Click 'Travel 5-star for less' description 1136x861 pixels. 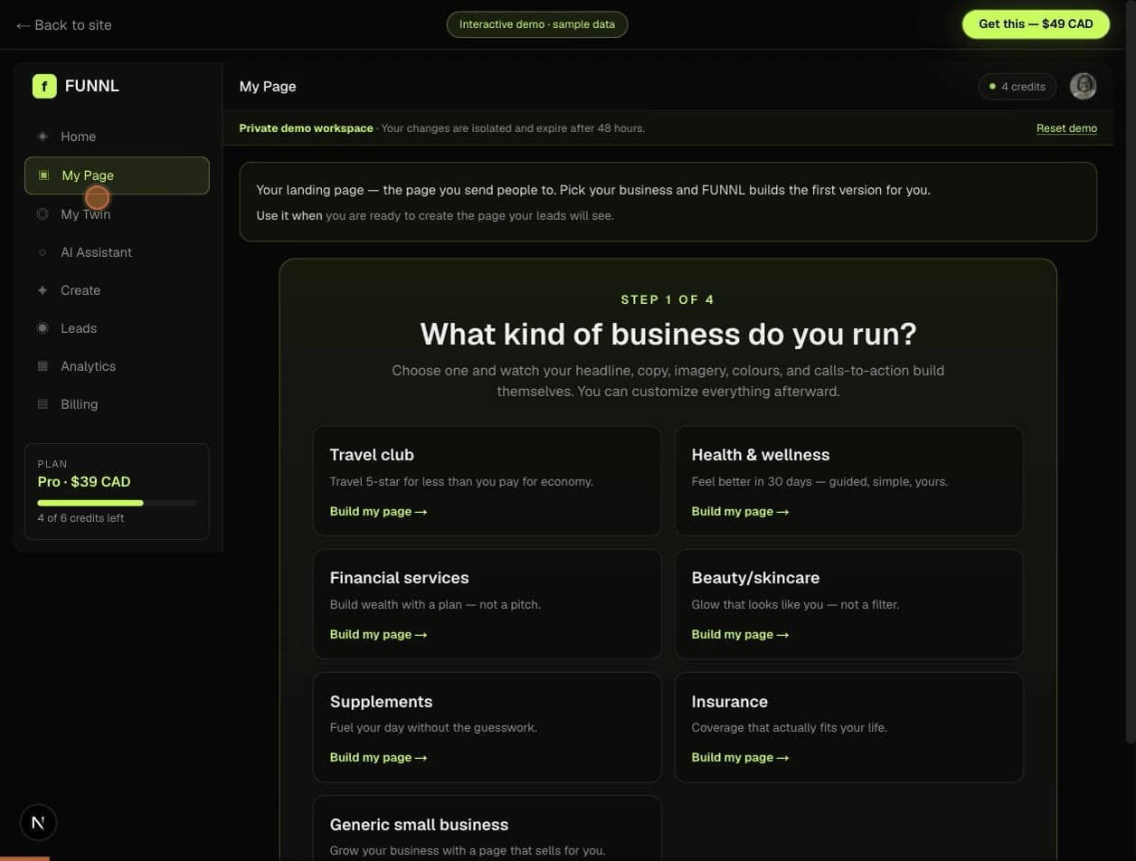tap(461, 482)
